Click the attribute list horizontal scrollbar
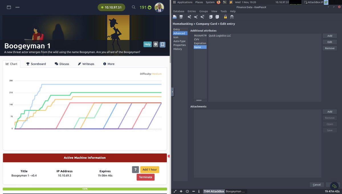 pyautogui.click(x=199, y=100)
